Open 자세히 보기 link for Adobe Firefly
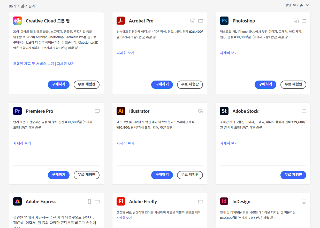Image resolution: width=320 pixels, height=228 pixels. (124, 218)
